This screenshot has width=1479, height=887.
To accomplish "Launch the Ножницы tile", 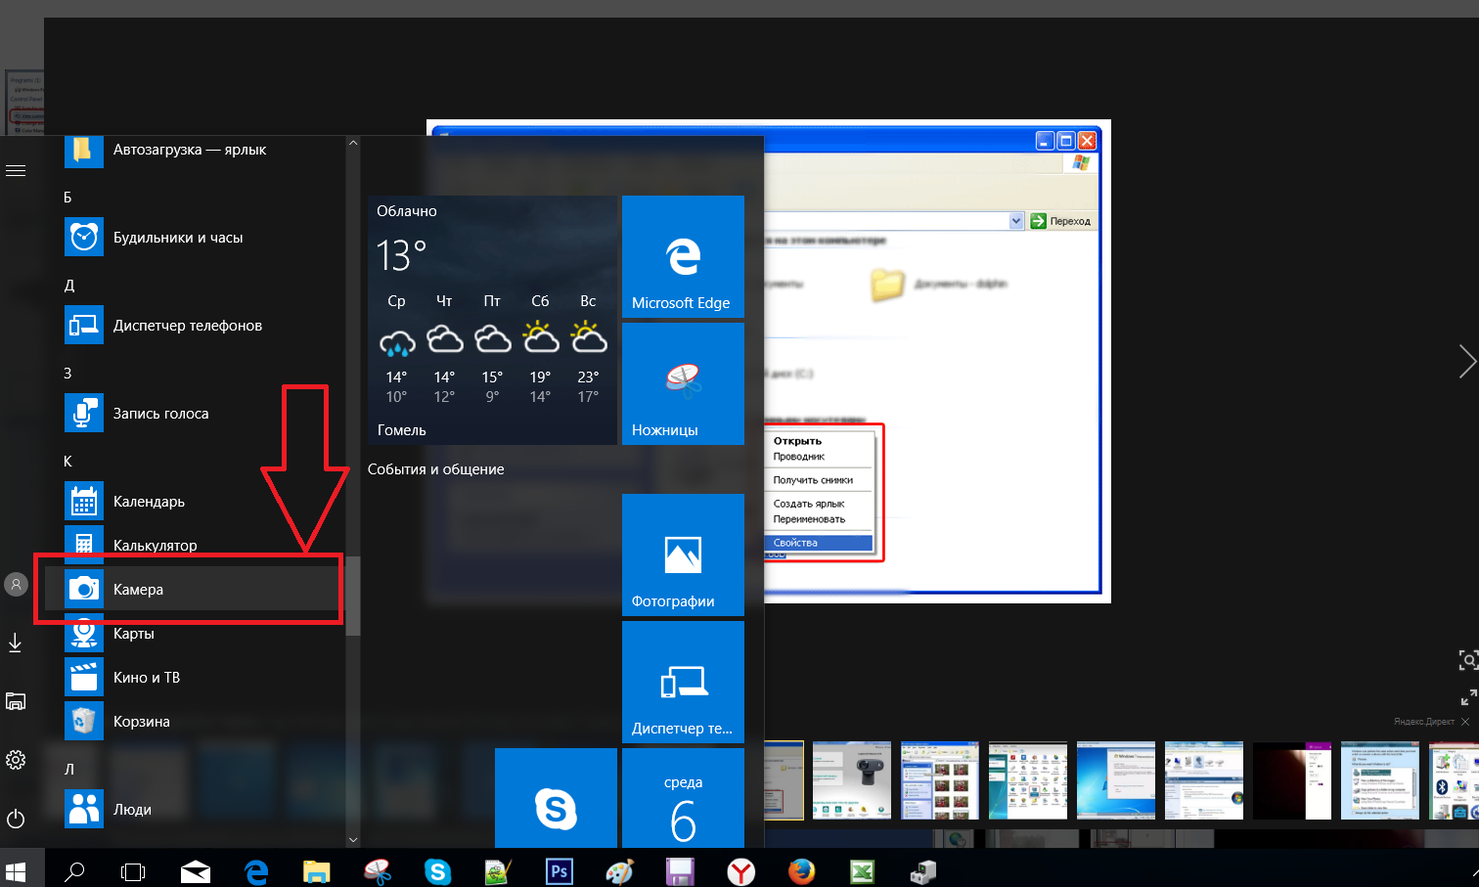I will 682,383.
